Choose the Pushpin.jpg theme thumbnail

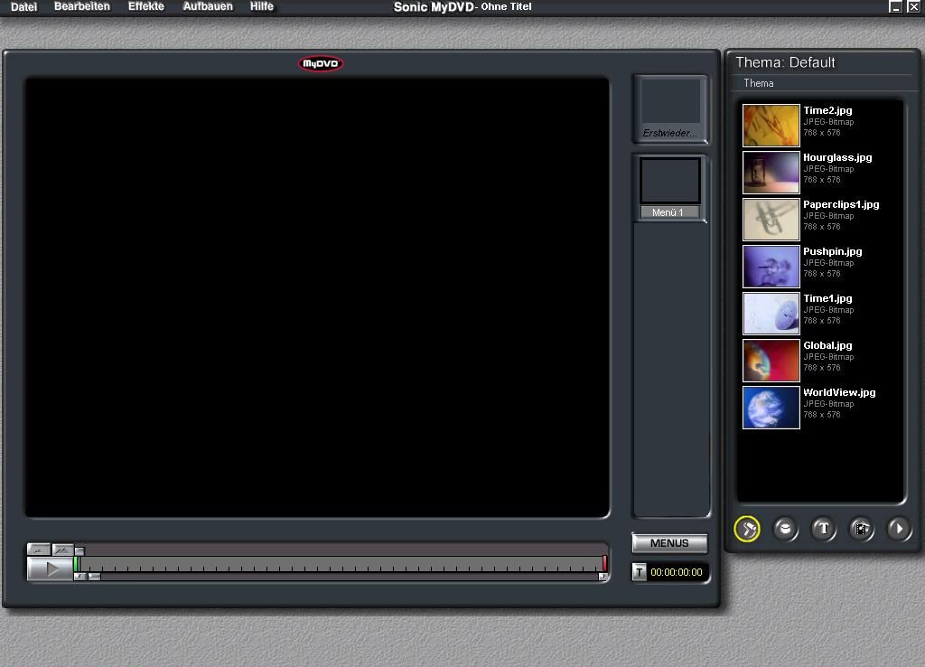click(771, 267)
